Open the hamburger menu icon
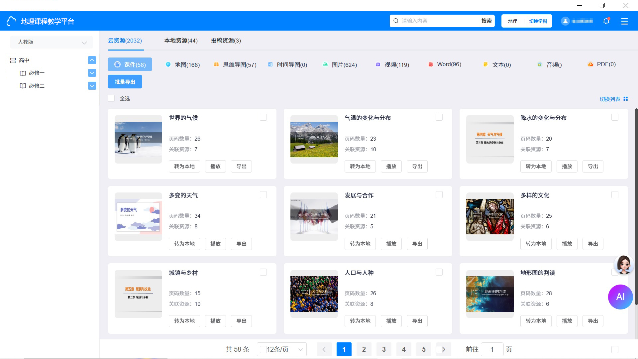This screenshot has width=638, height=359. (x=624, y=21)
